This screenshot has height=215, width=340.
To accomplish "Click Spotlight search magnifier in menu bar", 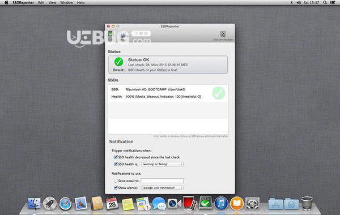I will point(325,3).
